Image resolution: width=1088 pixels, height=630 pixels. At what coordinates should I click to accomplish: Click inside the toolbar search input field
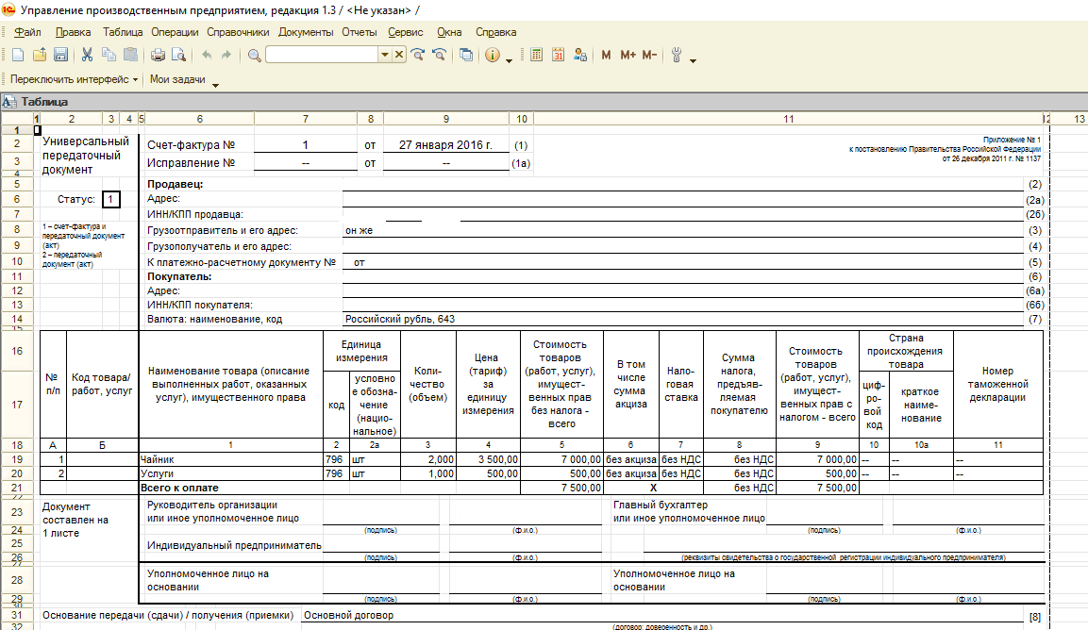tap(321, 55)
